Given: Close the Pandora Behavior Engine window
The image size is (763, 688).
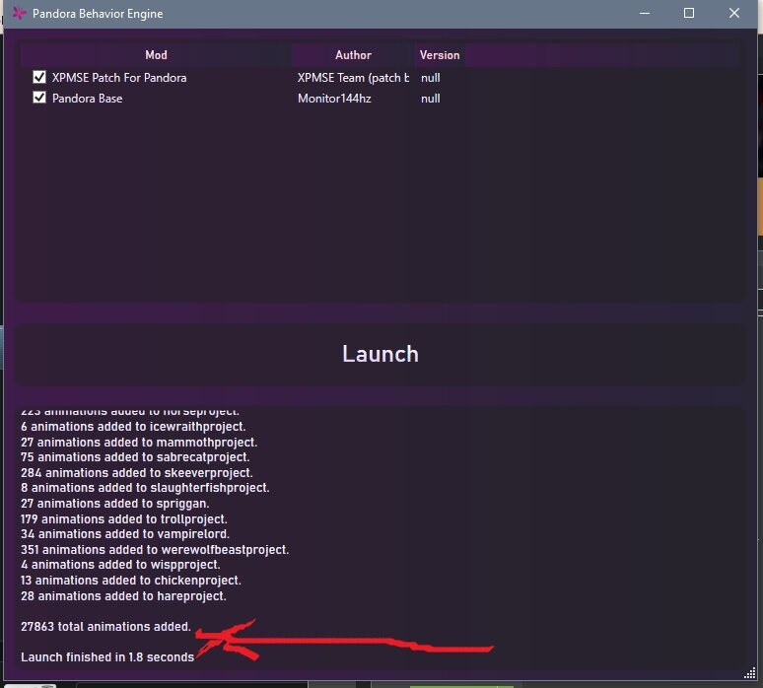Looking at the screenshot, I should [733, 13].
